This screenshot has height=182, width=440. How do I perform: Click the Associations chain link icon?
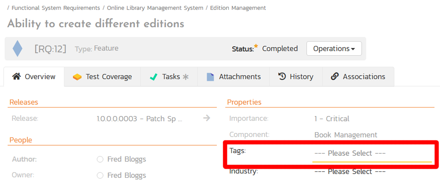tap(334, 77)
